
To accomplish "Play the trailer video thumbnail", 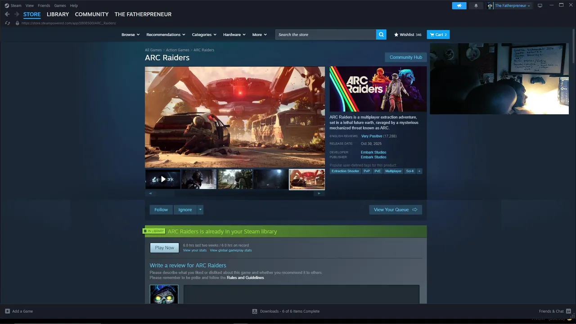I will point(163,179).
